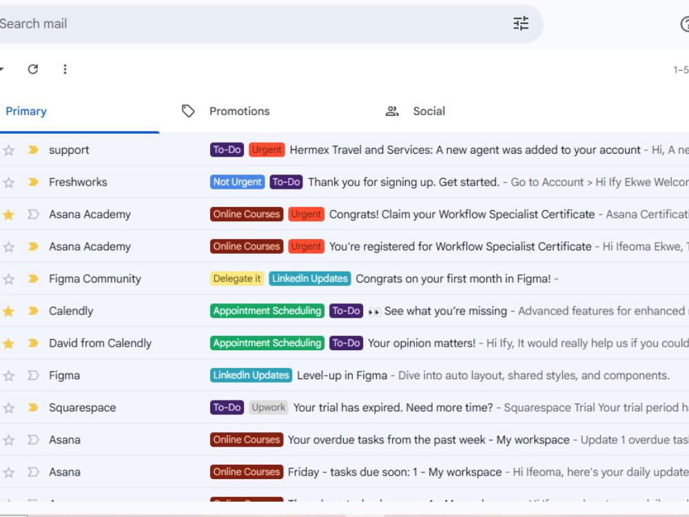
Task: Star the support email
Action: 9,150
